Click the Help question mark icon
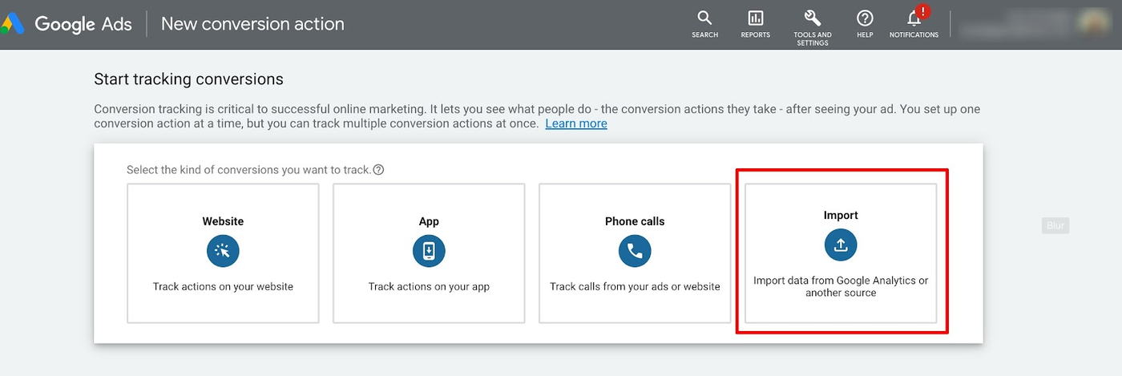This screenshot has width=1122, height=376. tap(865, 18)
